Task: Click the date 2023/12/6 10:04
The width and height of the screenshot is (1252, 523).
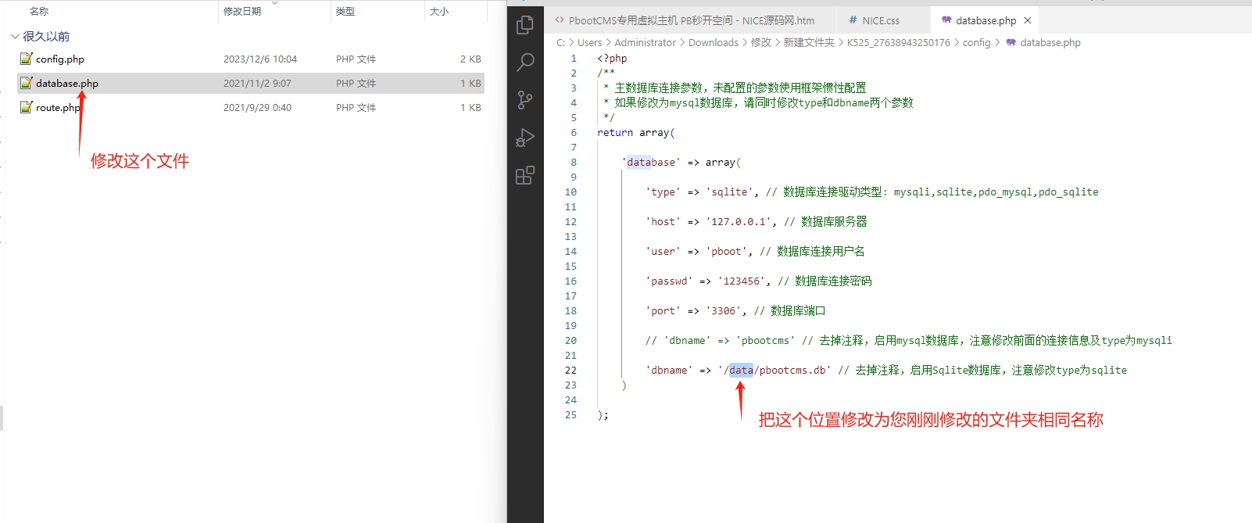Action: [260, 59]
